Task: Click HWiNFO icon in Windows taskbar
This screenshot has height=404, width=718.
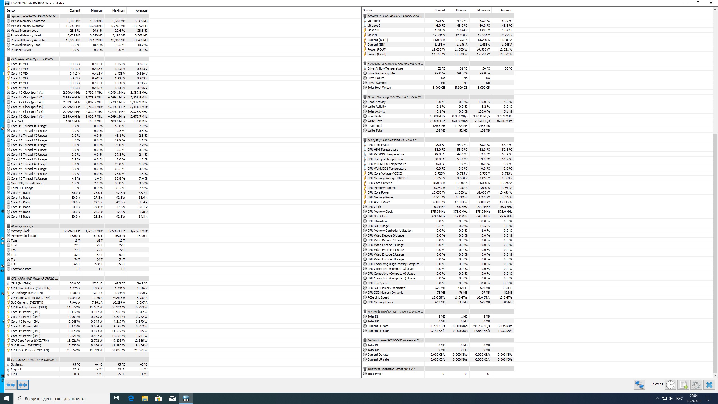Action: click(186, 398)
